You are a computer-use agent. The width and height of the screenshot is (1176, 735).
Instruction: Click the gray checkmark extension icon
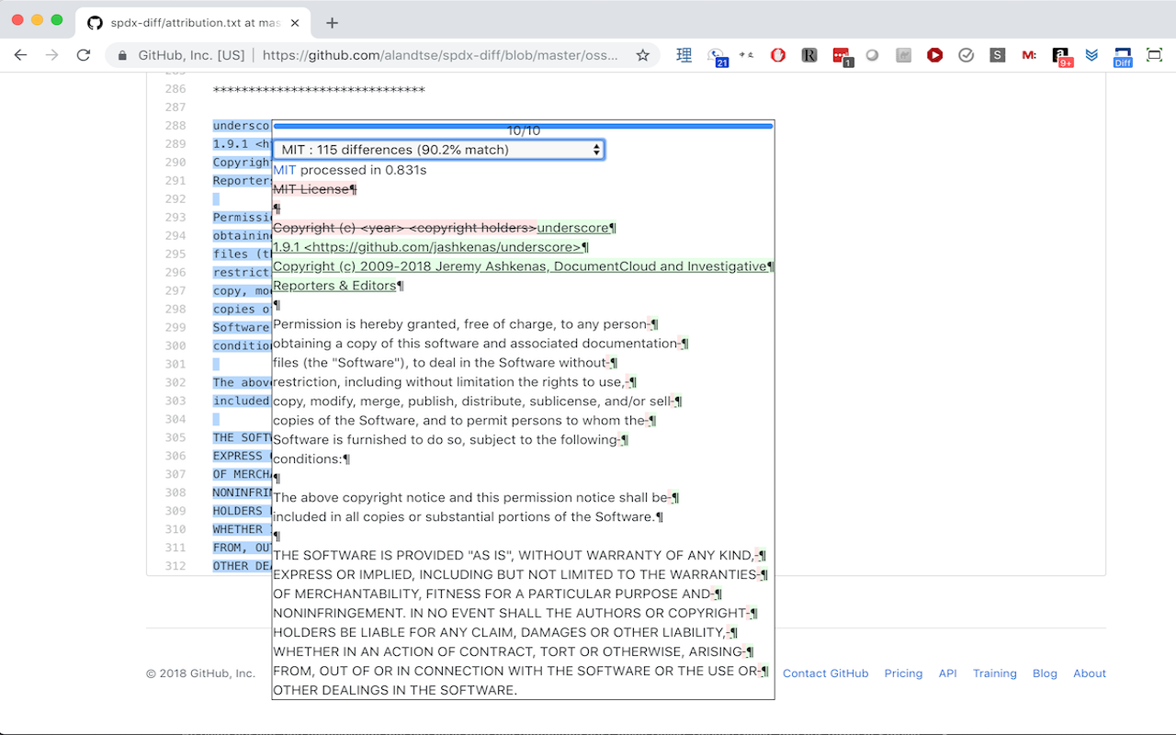[x=966, y=55]
